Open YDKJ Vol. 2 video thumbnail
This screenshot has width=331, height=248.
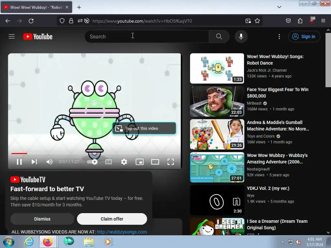(217, 200)
